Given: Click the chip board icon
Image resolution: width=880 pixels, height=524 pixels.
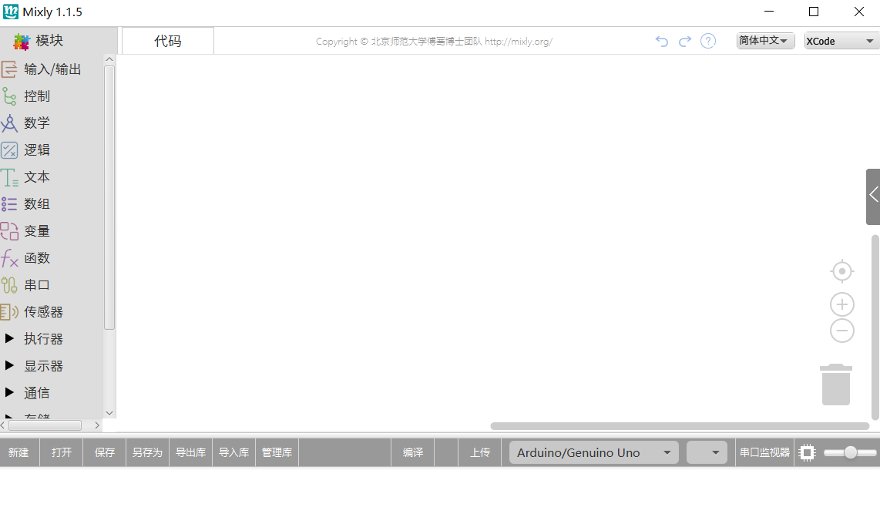Looking at the screenshot, I should click(x=807, y=453).
